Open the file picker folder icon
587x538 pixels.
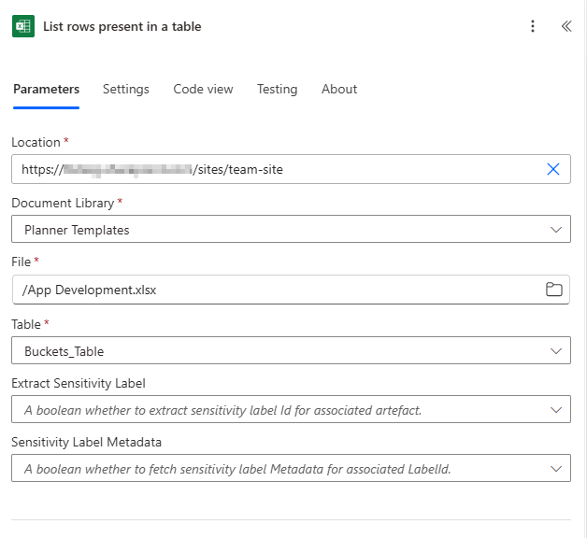point(554,290)
